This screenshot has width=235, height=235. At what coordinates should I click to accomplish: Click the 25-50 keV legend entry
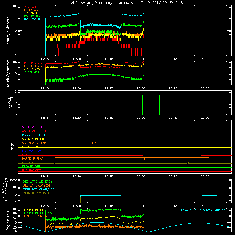coord(32,16)
